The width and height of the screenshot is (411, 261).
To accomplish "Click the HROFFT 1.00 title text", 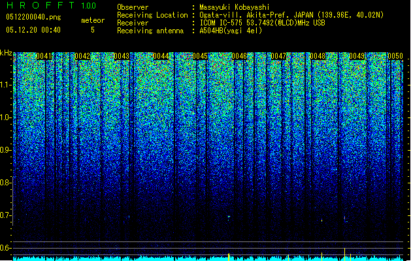I will click(x=51, y=5).
